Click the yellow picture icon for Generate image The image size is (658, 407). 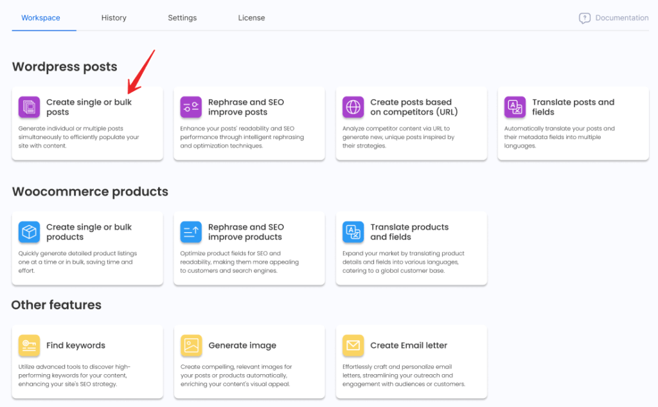tap(191, 345)
